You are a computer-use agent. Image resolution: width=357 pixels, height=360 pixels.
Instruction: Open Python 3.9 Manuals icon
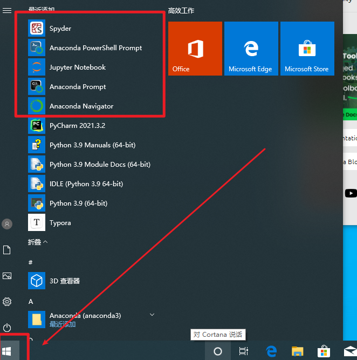[x=37, y=145]
